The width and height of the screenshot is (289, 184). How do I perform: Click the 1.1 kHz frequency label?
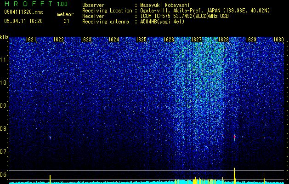coord(4,60)
